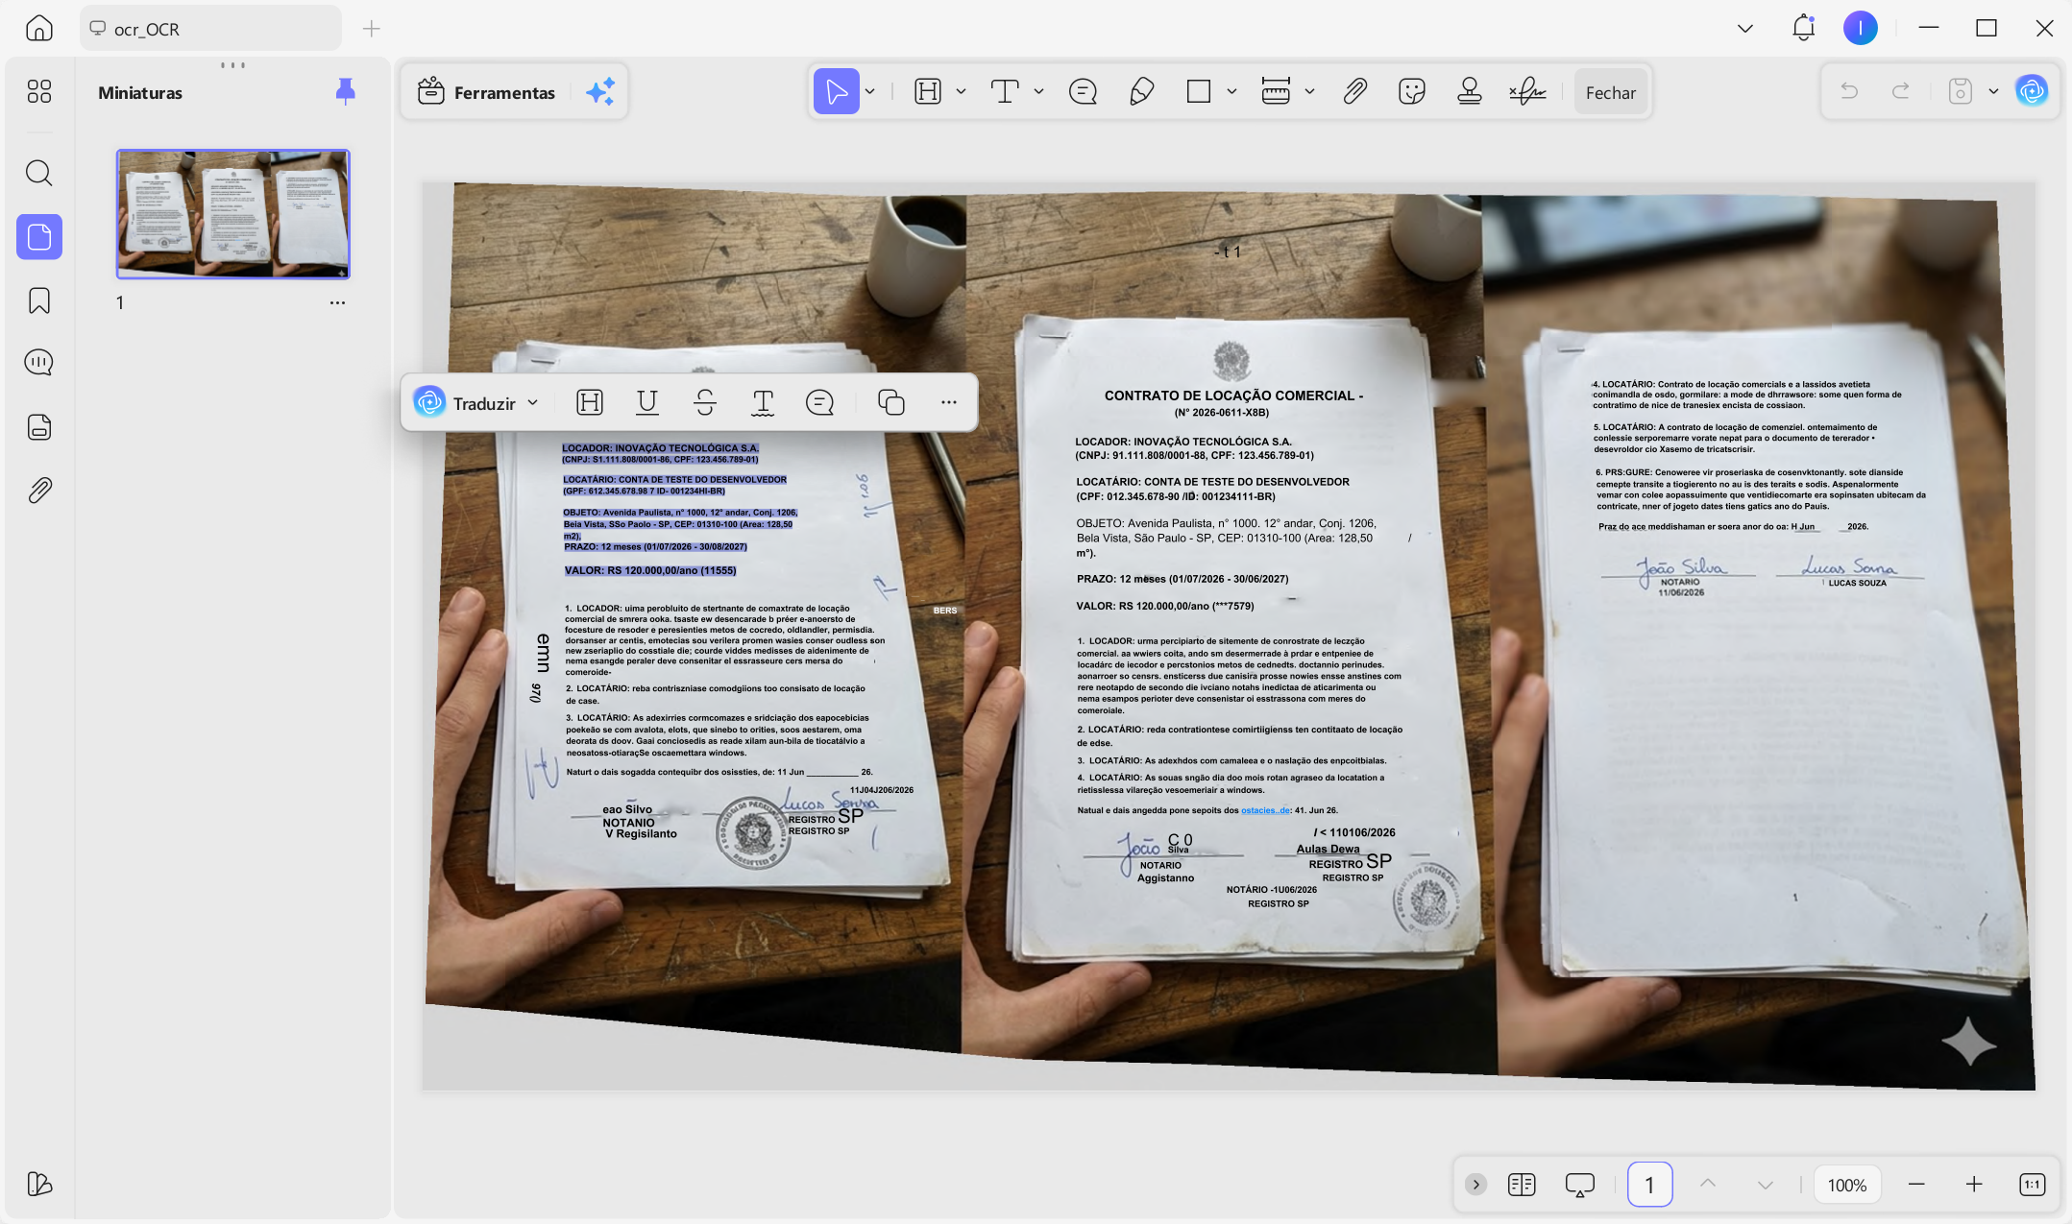Zoom out with the minus button
Image resolution: width=2072 pixels, height=1224 pixels.
[x=1916, y=1185]
